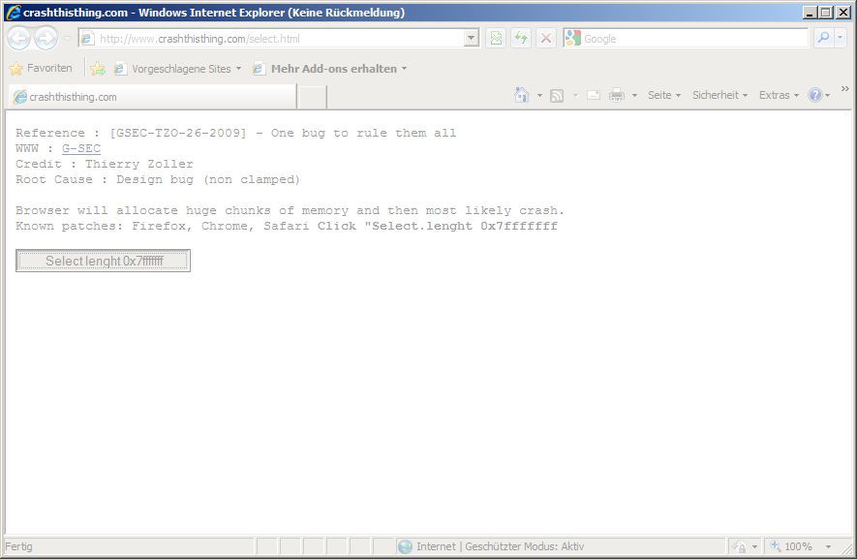Viewport: 857px width, 559px height.
Task: Click the Forward navigation arrow
Action: coord(46,39)
